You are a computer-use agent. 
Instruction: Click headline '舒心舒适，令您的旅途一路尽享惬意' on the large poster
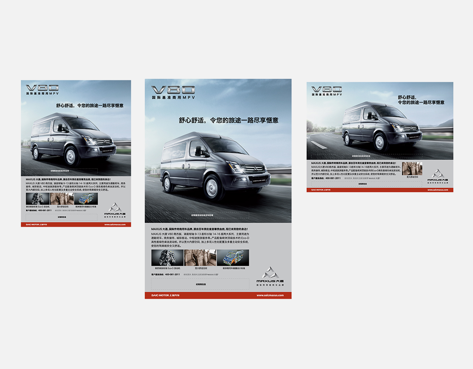coord(229,120)
